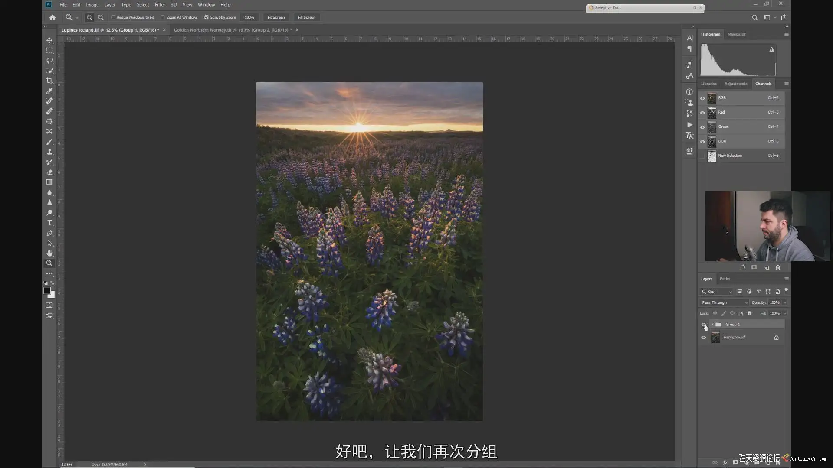Select the Horizontal Type tool

49,223
